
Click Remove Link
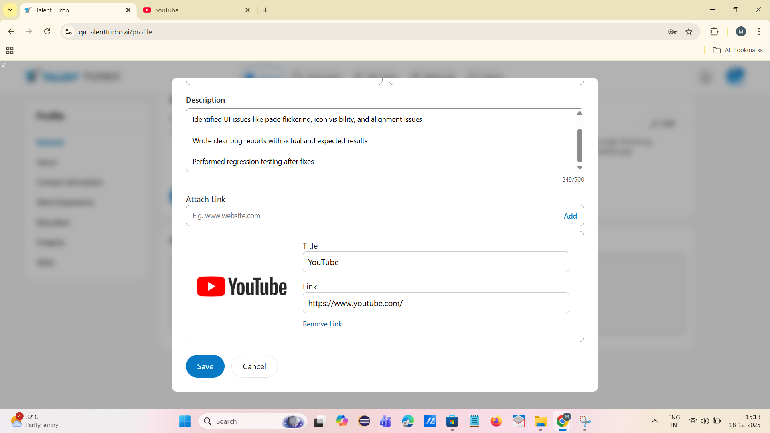(x=322, y=324)
